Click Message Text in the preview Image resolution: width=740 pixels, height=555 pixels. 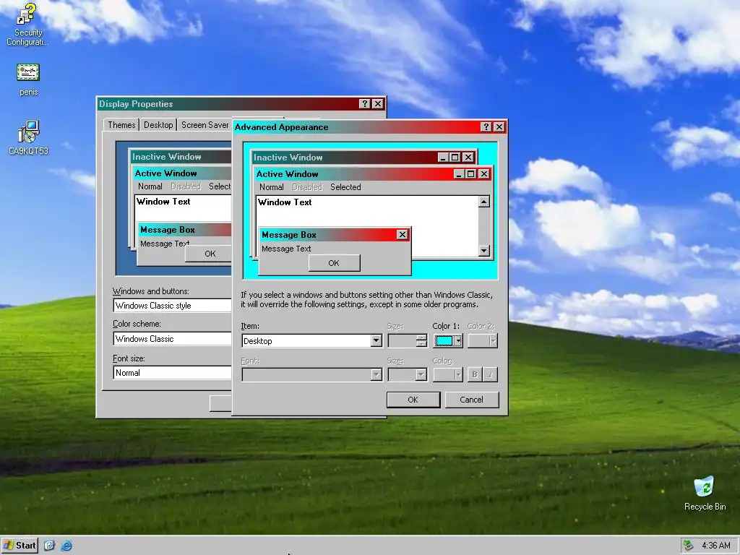[x=286, y=249]
